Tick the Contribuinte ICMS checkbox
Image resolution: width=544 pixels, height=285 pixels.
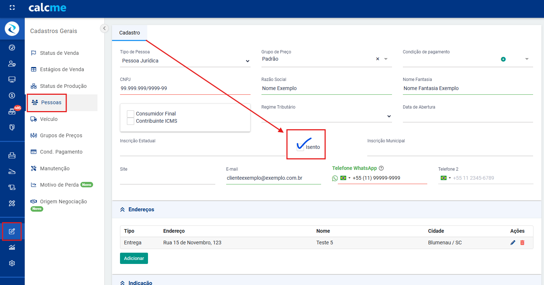tap(131, 121)
